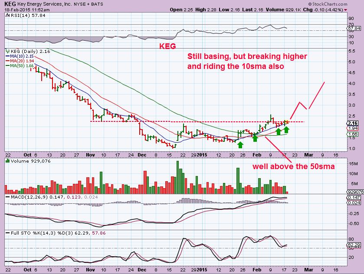Click the Volume 929.1K header value
The image size is (364, 274).
tap(284, 10)
